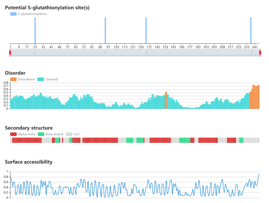Click the zoom overview peak near position 134
Image resolution: width=269 pixels, height=203 pixels.
pos(146,53)
